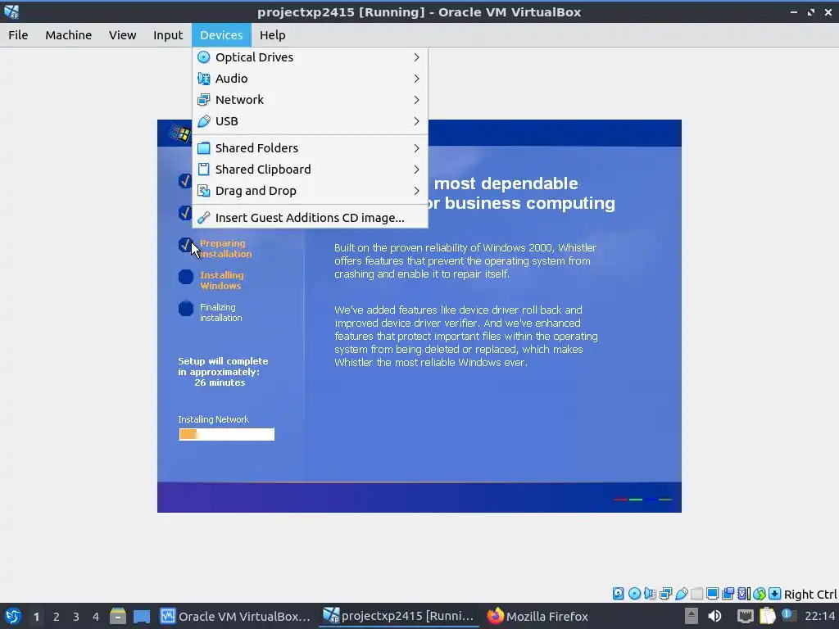839x629 pixels.
Task: Click Installing Windows step text
Action: 221,280
